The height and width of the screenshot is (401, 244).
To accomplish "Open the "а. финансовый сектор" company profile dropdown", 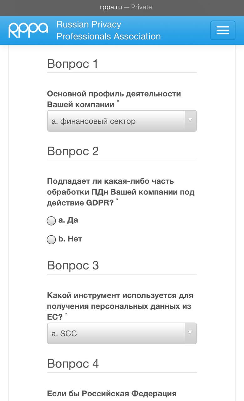I will click(116, 121).
